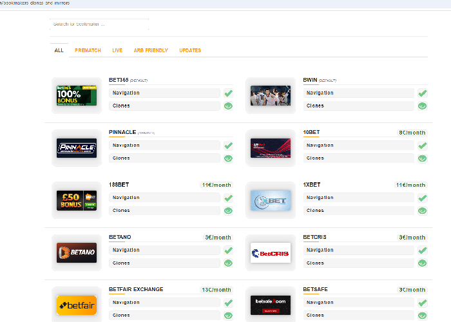Screen dimensions: 451x322
Task: Click Clones row under 10BET
Action: [x=359, y=158]
